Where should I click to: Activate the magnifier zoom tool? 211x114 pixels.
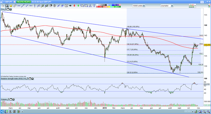pyautogui.click(x=7, y=6)
